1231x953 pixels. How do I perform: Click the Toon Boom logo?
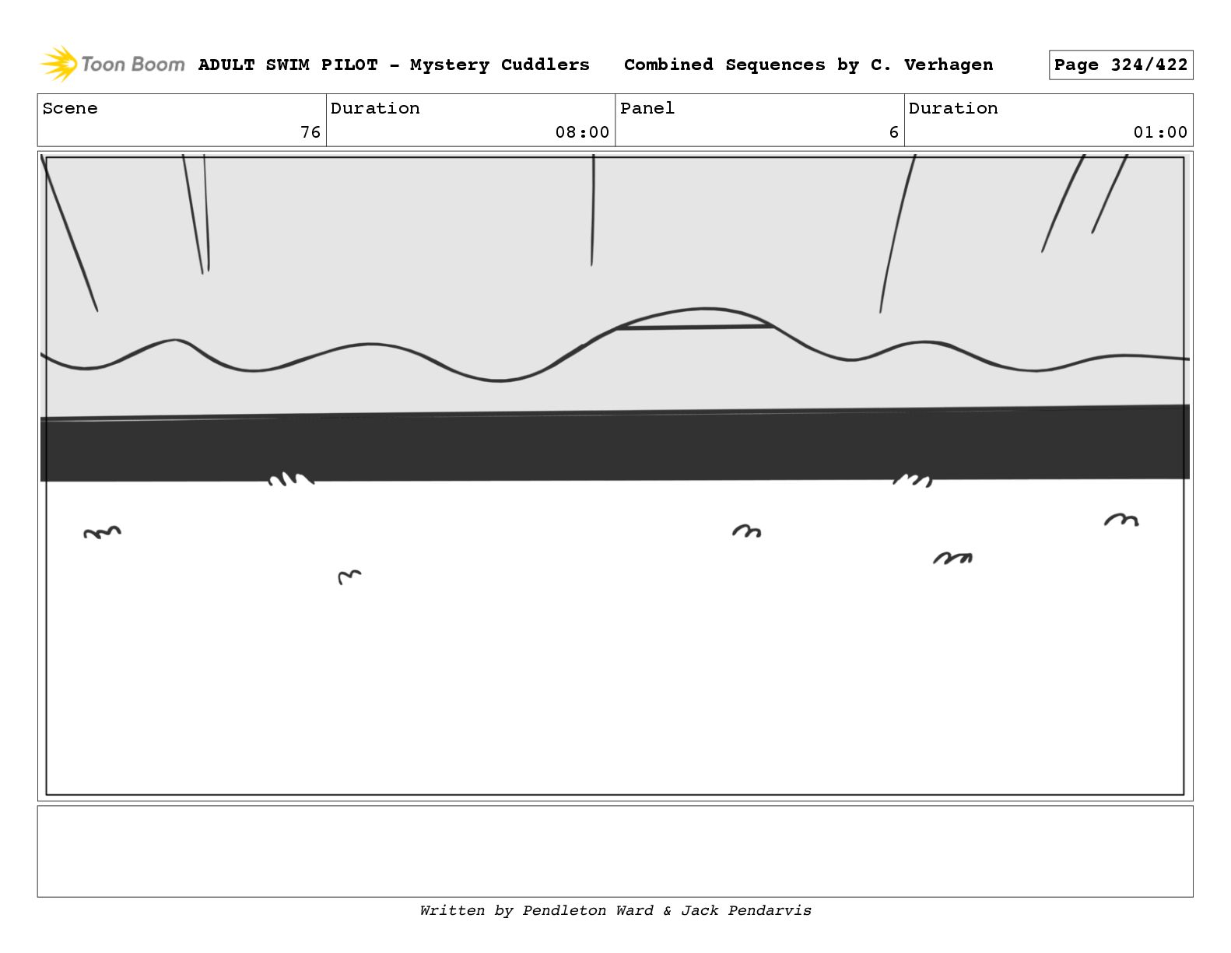[113, 64]
